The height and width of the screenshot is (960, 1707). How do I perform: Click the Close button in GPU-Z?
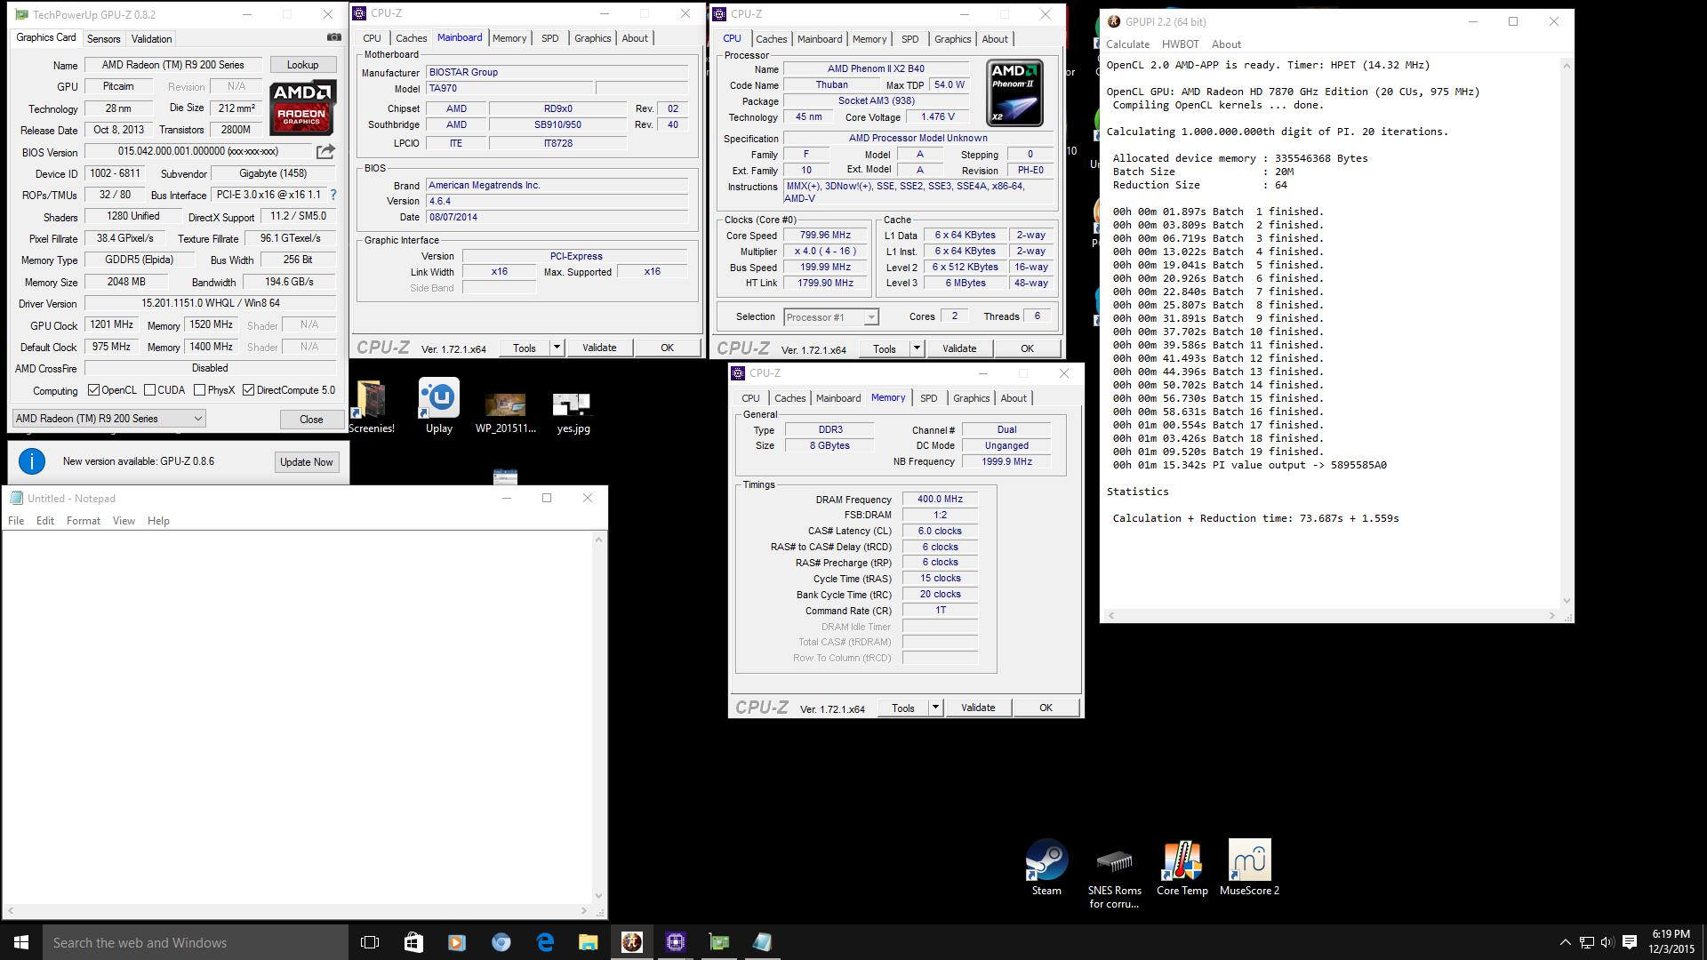[x=311, y=420]
